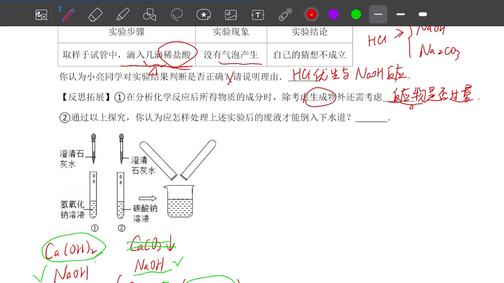Viewport: 504px width, 283px height.
Task: Select the medium stroke width
Action: (400, 14)
